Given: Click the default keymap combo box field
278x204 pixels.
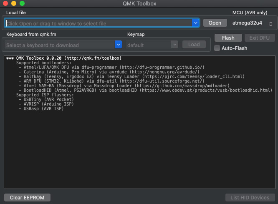Looking at the screenshot, I should 149,45.
